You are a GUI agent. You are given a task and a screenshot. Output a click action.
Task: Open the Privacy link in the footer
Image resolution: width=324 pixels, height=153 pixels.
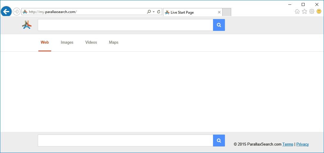303,144
